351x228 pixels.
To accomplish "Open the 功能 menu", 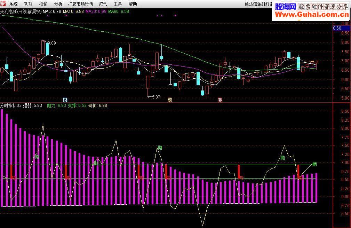I will tap(29, 4).
